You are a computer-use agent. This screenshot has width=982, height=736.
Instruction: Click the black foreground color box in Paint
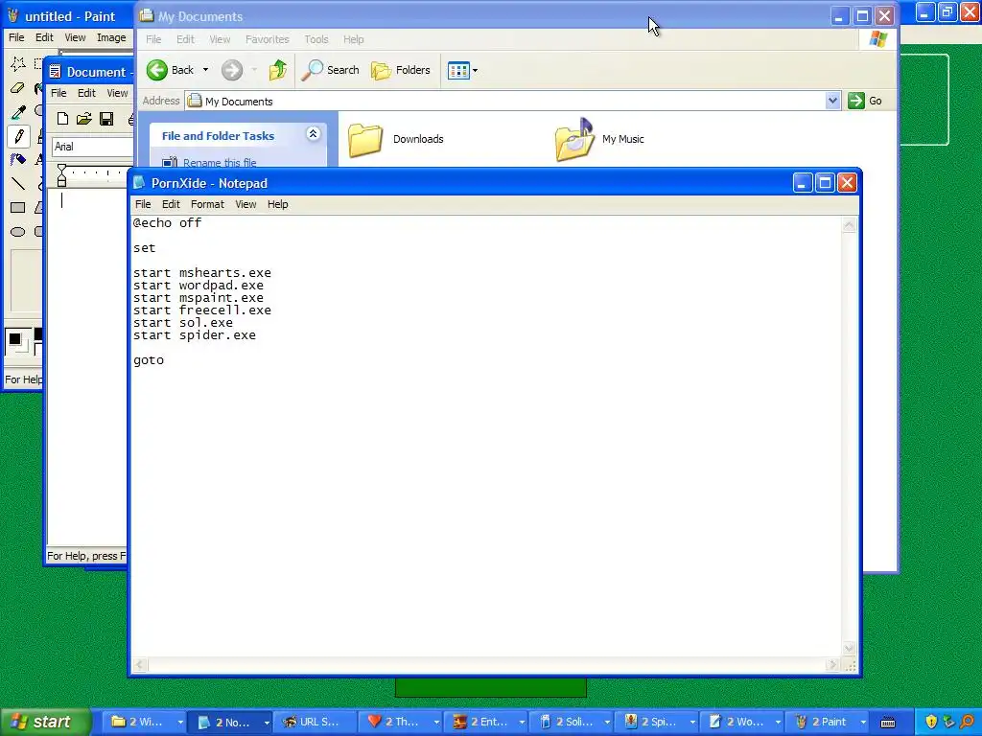15,340
